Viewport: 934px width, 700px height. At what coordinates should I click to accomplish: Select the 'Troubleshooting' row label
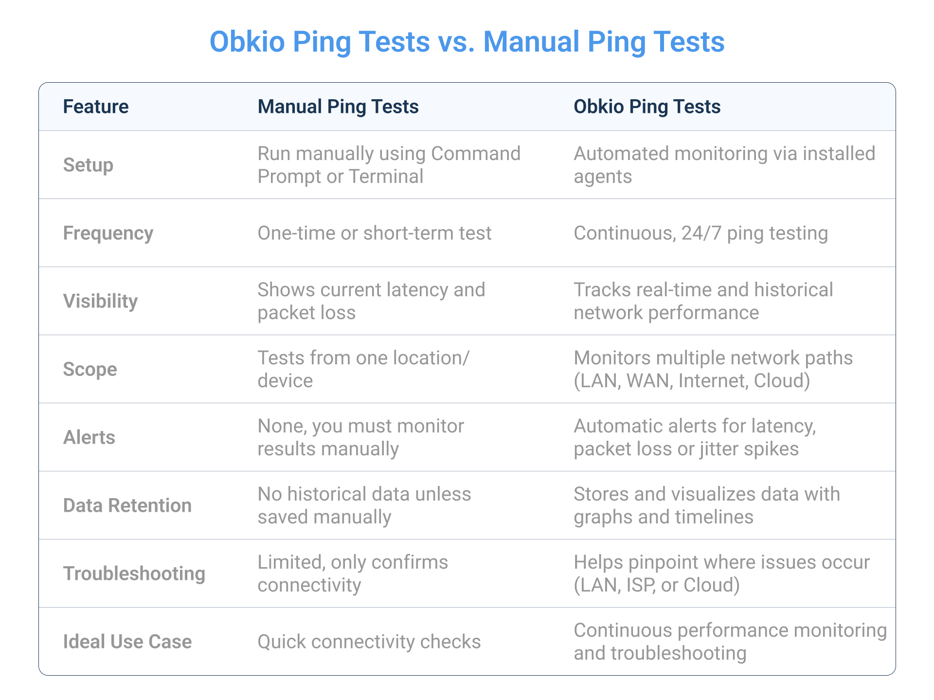tap(134, 574)
